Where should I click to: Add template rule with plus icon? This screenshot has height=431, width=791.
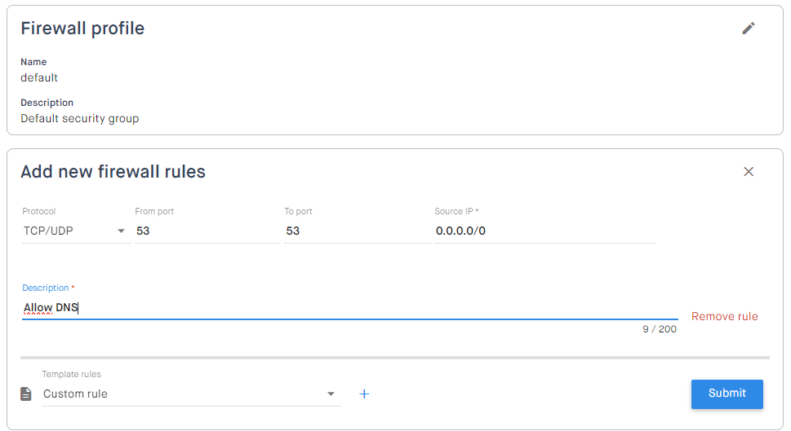pyautogui.click(x=364, y=394)
